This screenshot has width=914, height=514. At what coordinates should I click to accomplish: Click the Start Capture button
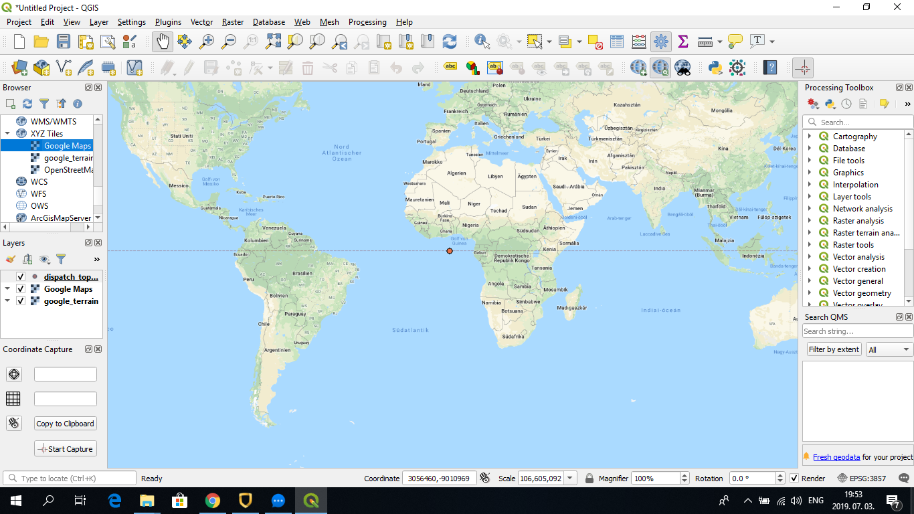pyautogui.click(x=66, y=449)
